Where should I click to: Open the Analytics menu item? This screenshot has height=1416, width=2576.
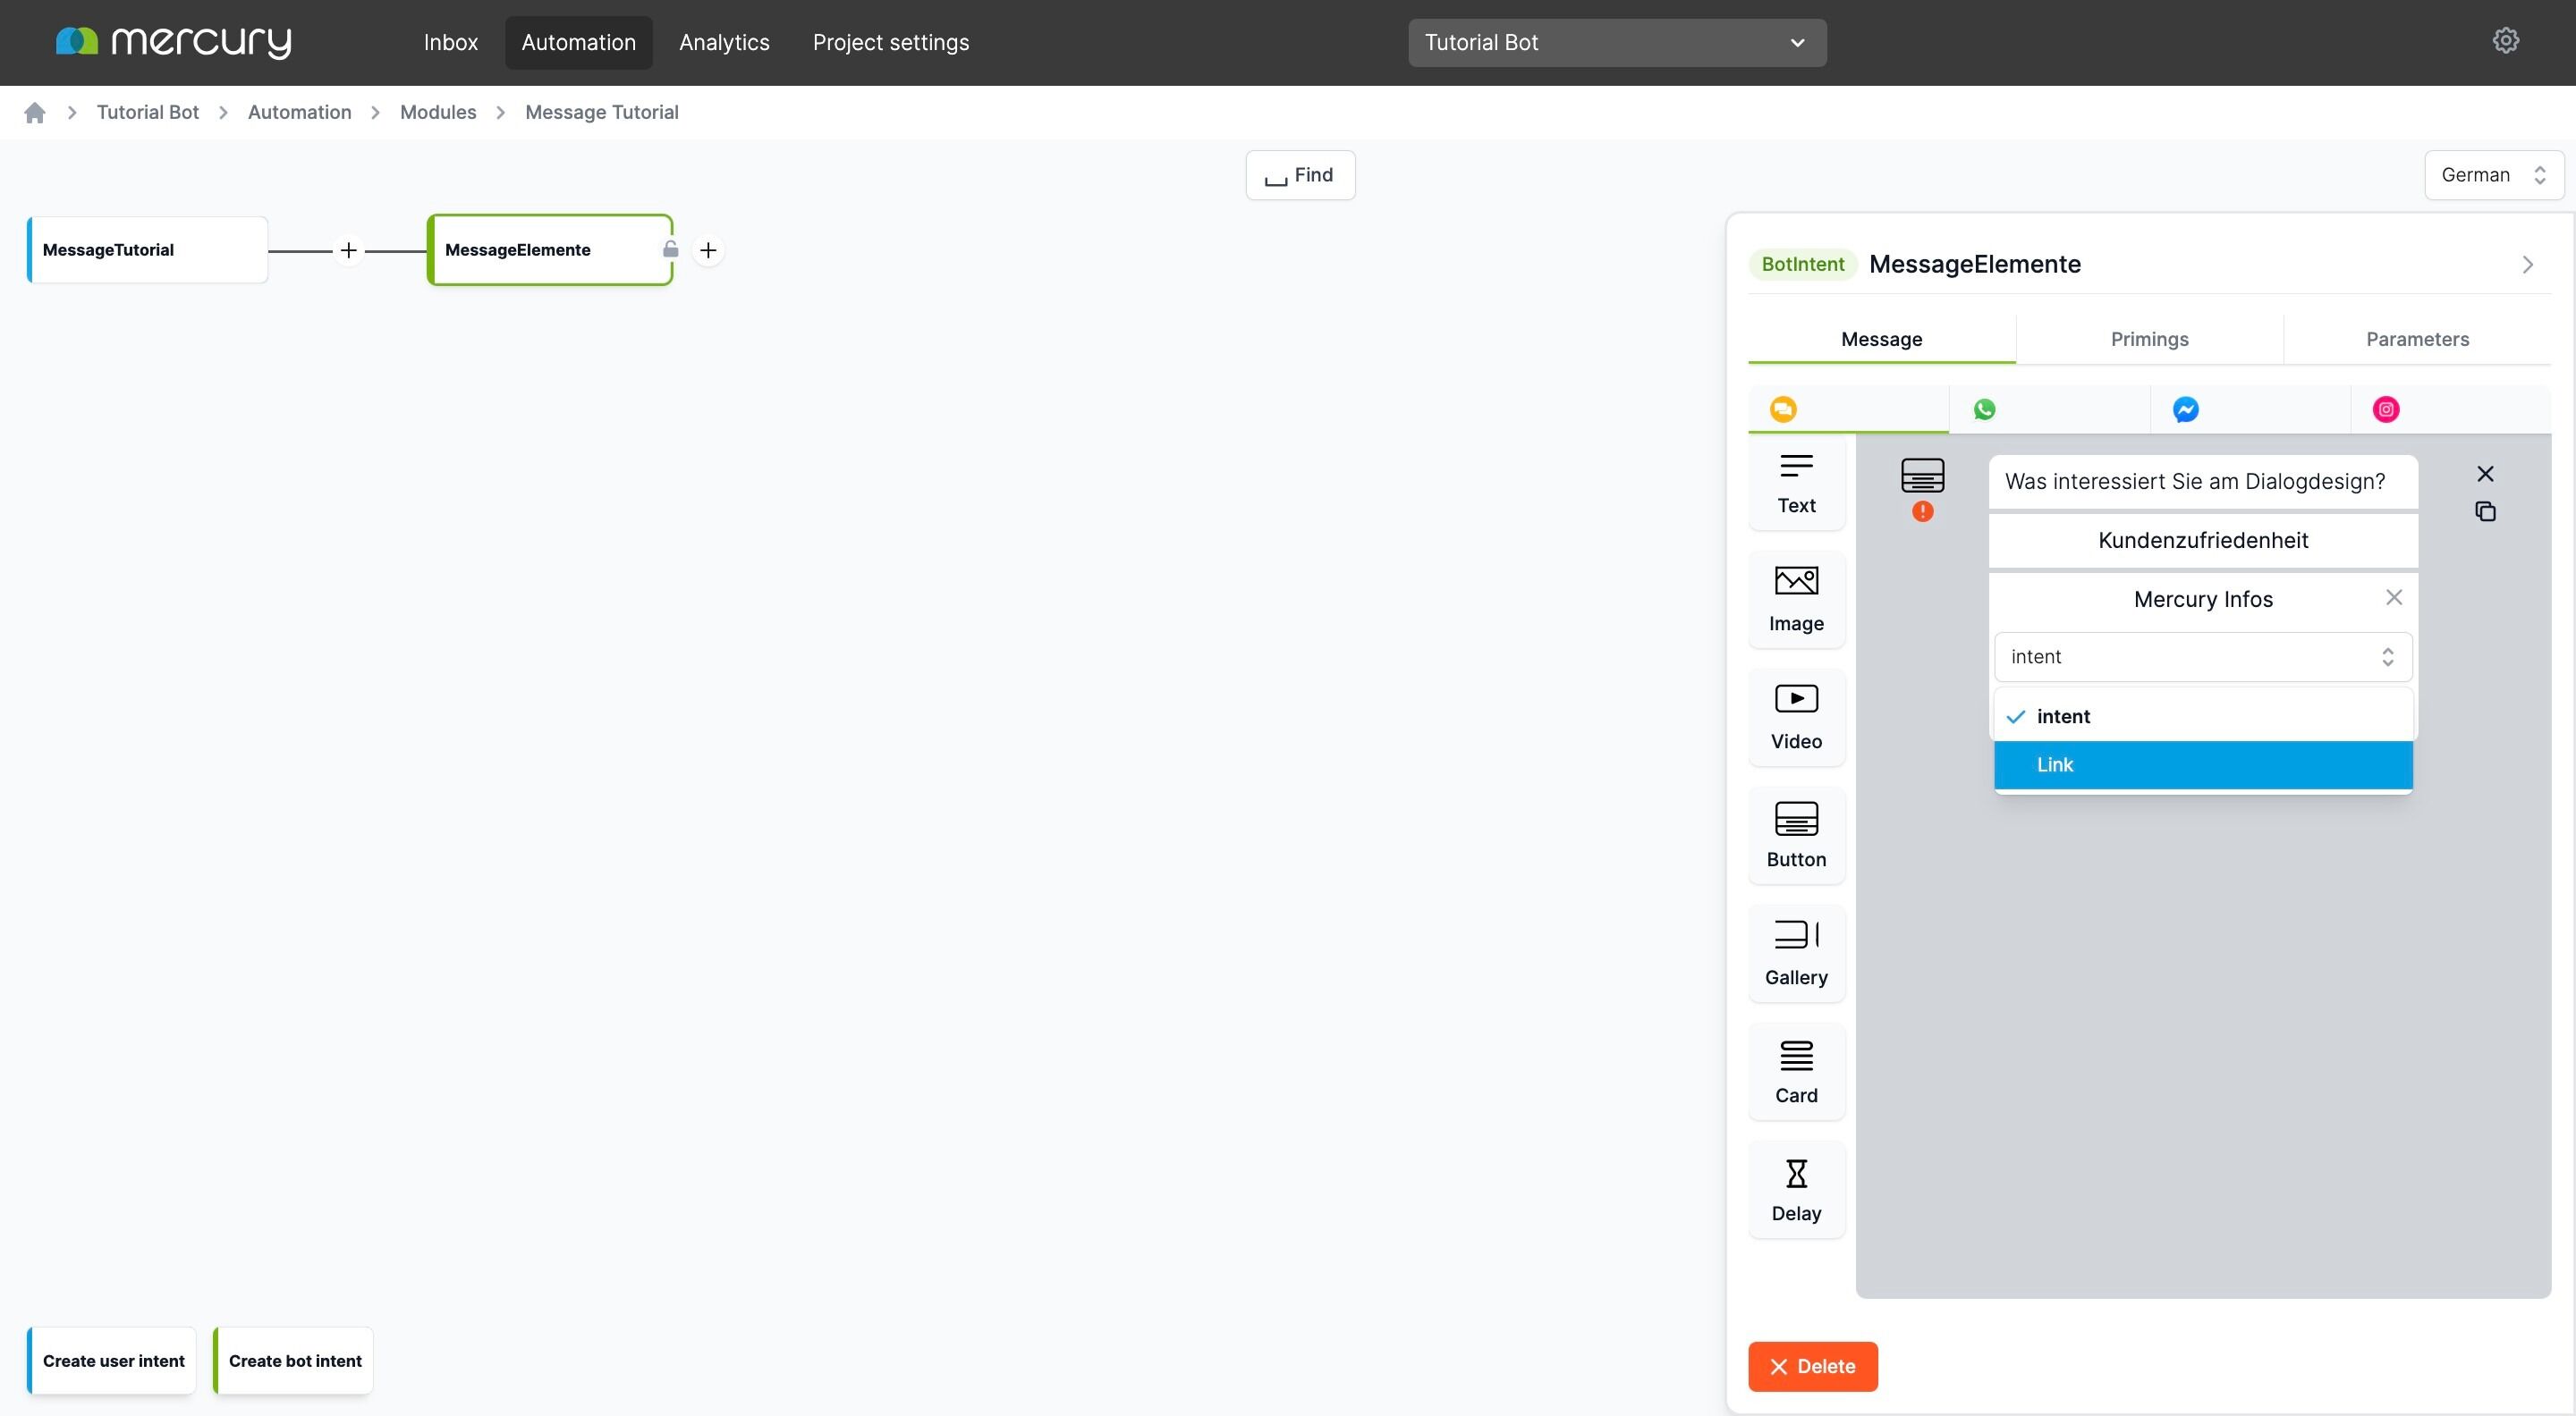[x=724, y=43]
